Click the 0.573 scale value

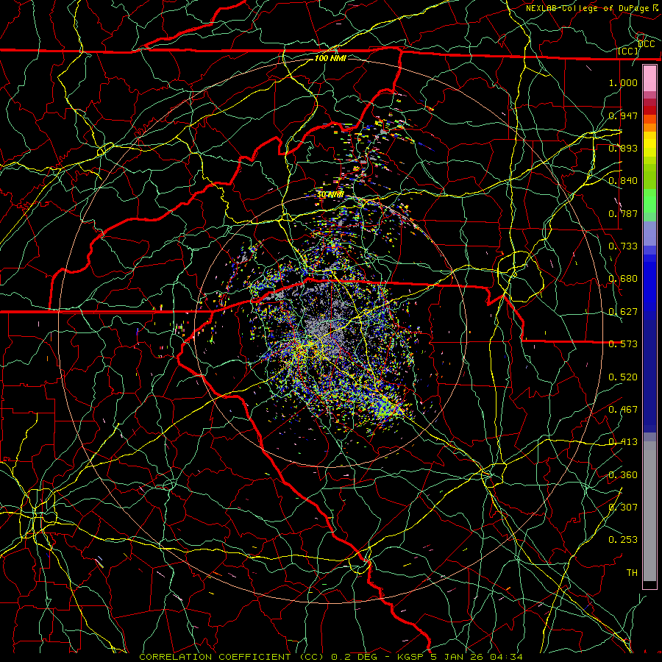point(623,344)
